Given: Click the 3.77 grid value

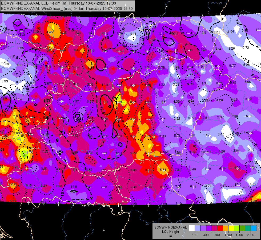Looking at the screenshot, I should (191, 118).
